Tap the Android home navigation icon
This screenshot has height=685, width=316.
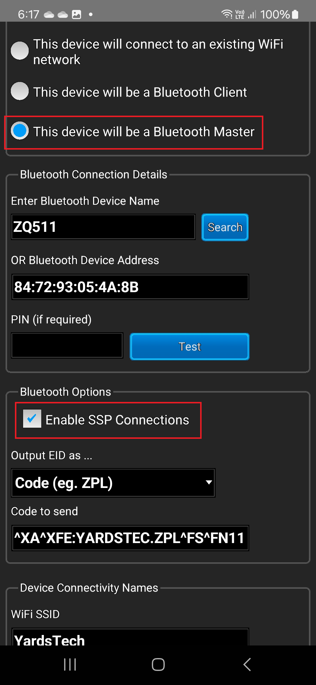[x=158, y=664]
